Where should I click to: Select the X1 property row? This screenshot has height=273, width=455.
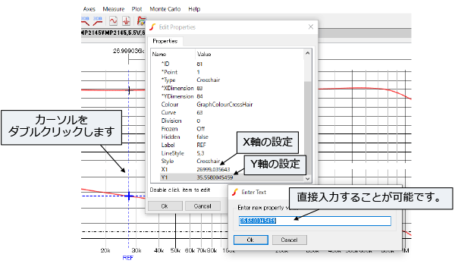pyautogui.click(x=231, y=169)
